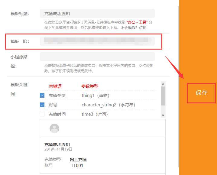Focus the 模板 ID input box
The image size is (217, 175).
pyautogui.click(x=97, y=41)
